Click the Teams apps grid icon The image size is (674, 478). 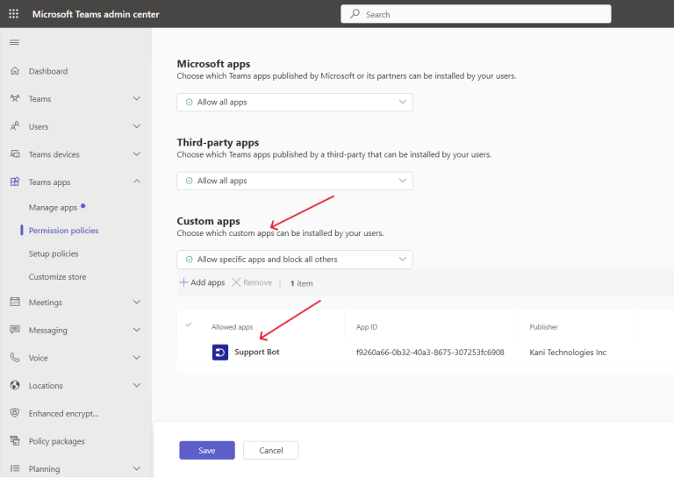coord(15,182)
